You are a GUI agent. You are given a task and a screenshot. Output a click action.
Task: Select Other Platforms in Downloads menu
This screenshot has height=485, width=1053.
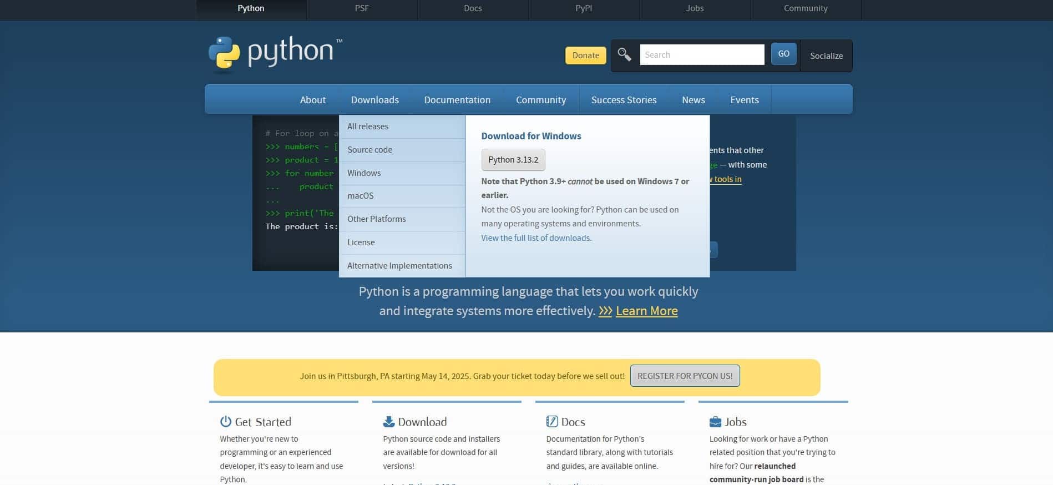click(x=402, y=219)
